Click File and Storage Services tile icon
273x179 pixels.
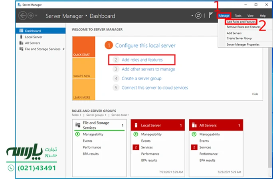click(78, 125)
